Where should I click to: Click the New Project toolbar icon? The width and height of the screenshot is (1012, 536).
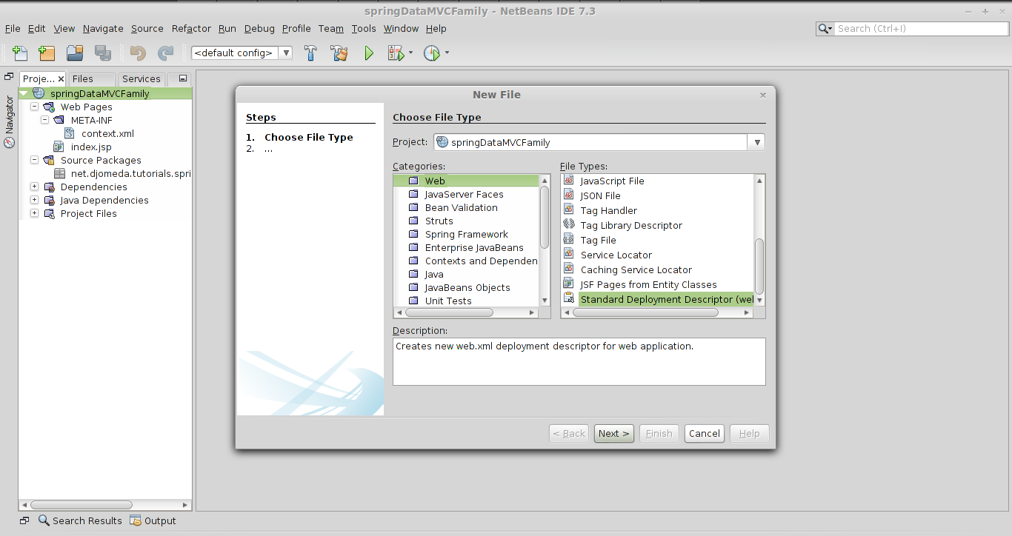tap(47, 53)
